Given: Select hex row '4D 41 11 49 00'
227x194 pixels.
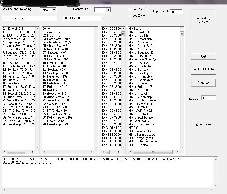Looking at the screenshot, I should pyautogui.click(x=111, y=100).
